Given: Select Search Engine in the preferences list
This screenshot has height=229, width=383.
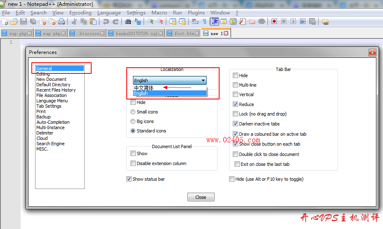Looking at the screenshot, I should click(x=50, y=144).
